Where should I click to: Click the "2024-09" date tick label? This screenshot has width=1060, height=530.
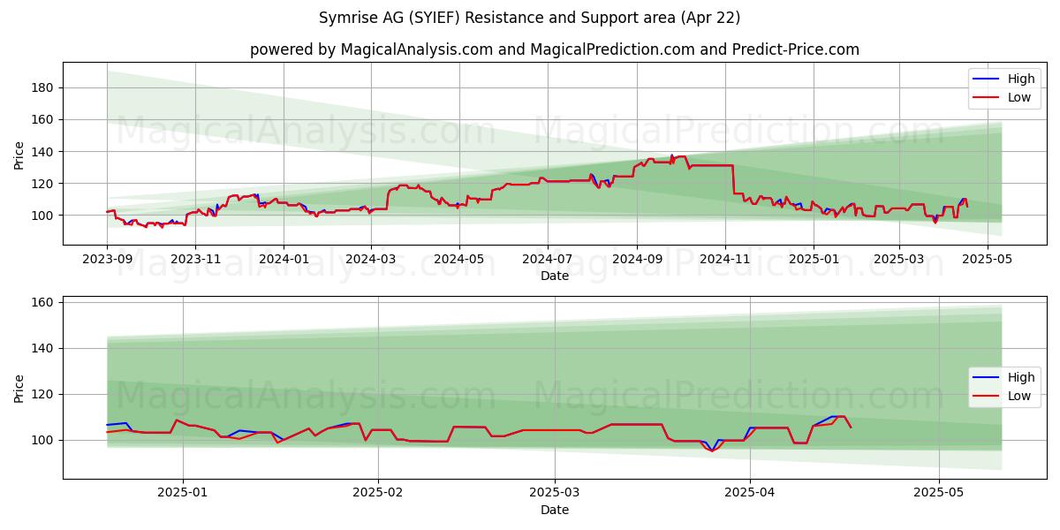636,259
